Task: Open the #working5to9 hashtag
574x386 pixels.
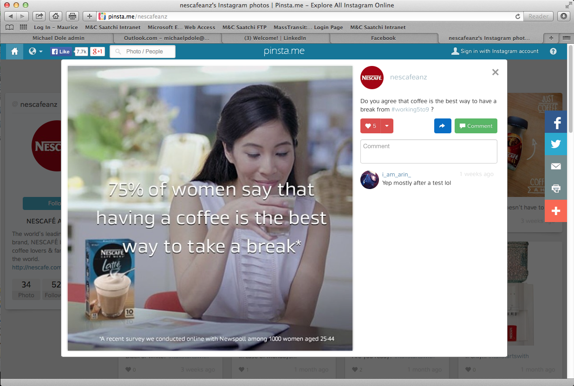Action: coord(410,110)
